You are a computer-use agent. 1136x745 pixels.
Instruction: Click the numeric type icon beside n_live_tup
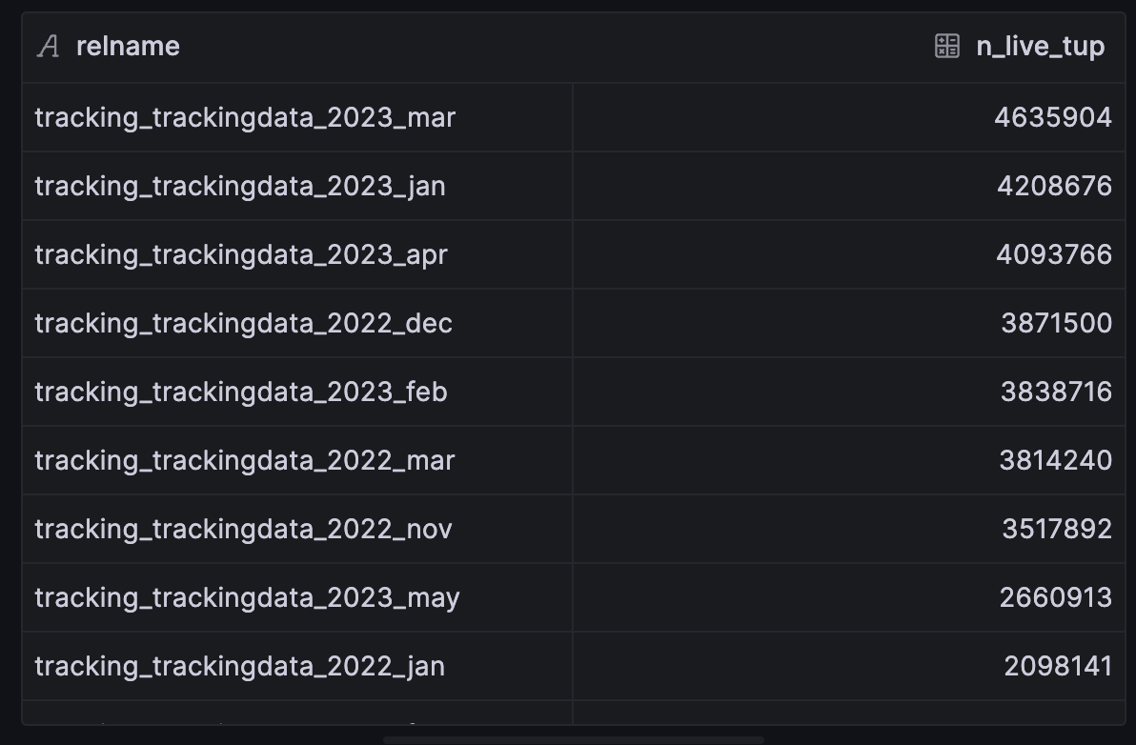click(x=947, y=47)
